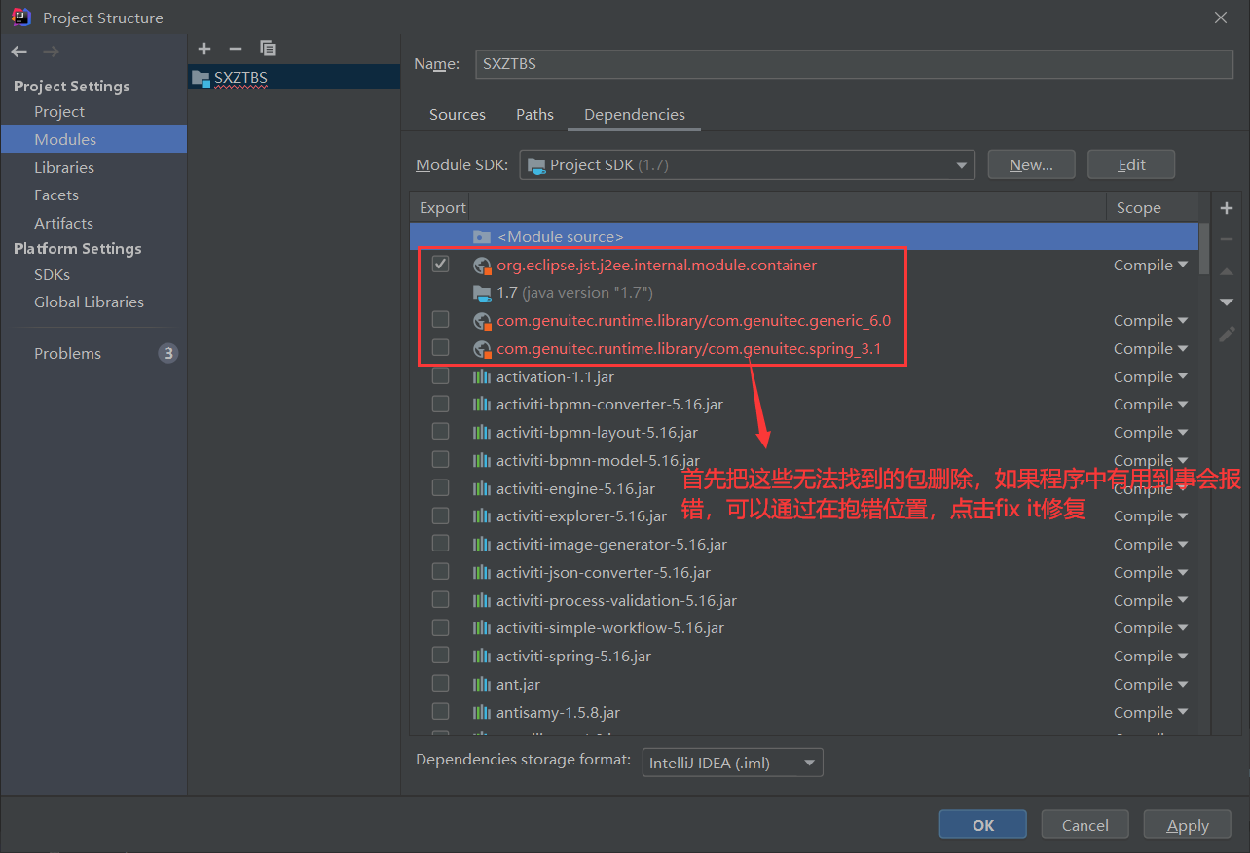Open scope dropdown for com.genuitec.generic_6.0
This screenshot has height=853, width=1250.
(1151, 320)
